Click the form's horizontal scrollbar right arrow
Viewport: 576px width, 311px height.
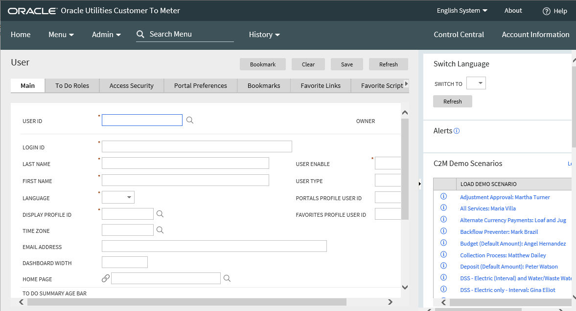click(390, 302)
